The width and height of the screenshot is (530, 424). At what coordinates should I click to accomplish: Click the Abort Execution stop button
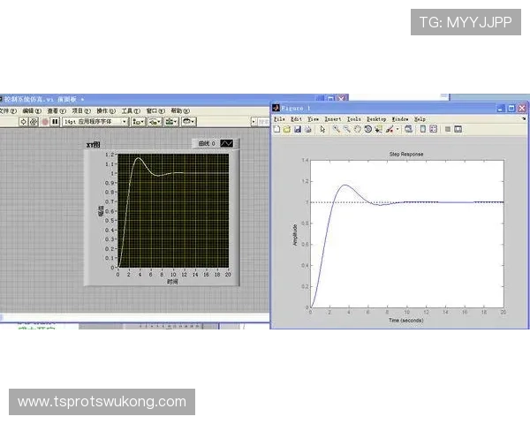[x=44, y=122]
